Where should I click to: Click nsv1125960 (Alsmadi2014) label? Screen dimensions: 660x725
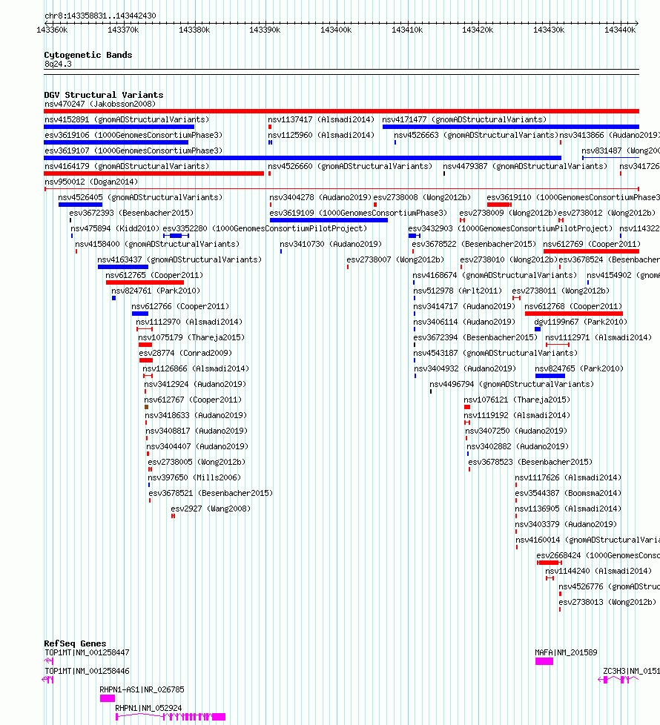point(321,136)
